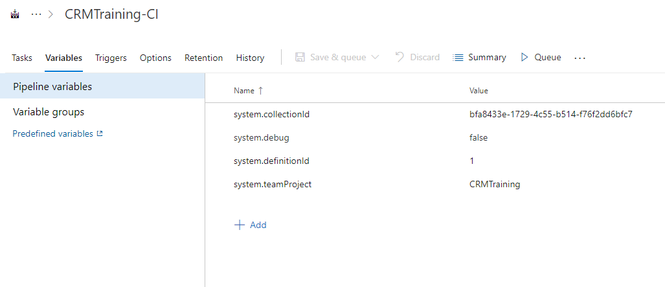Click the Save & queue floppy disk icon
Screen dimensions: 665x287
(x=300, y=57)
